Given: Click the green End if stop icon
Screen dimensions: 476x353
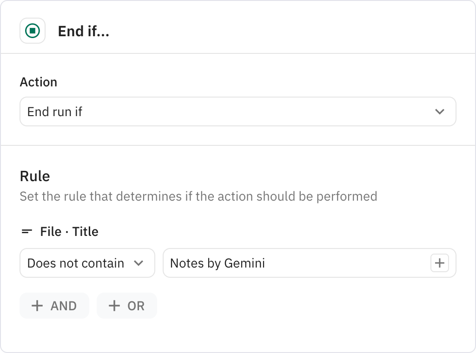Looking at the screenshot, I should point(33,31).
